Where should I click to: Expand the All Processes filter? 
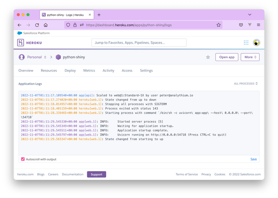pyautogui.click(x=246, y=84)
